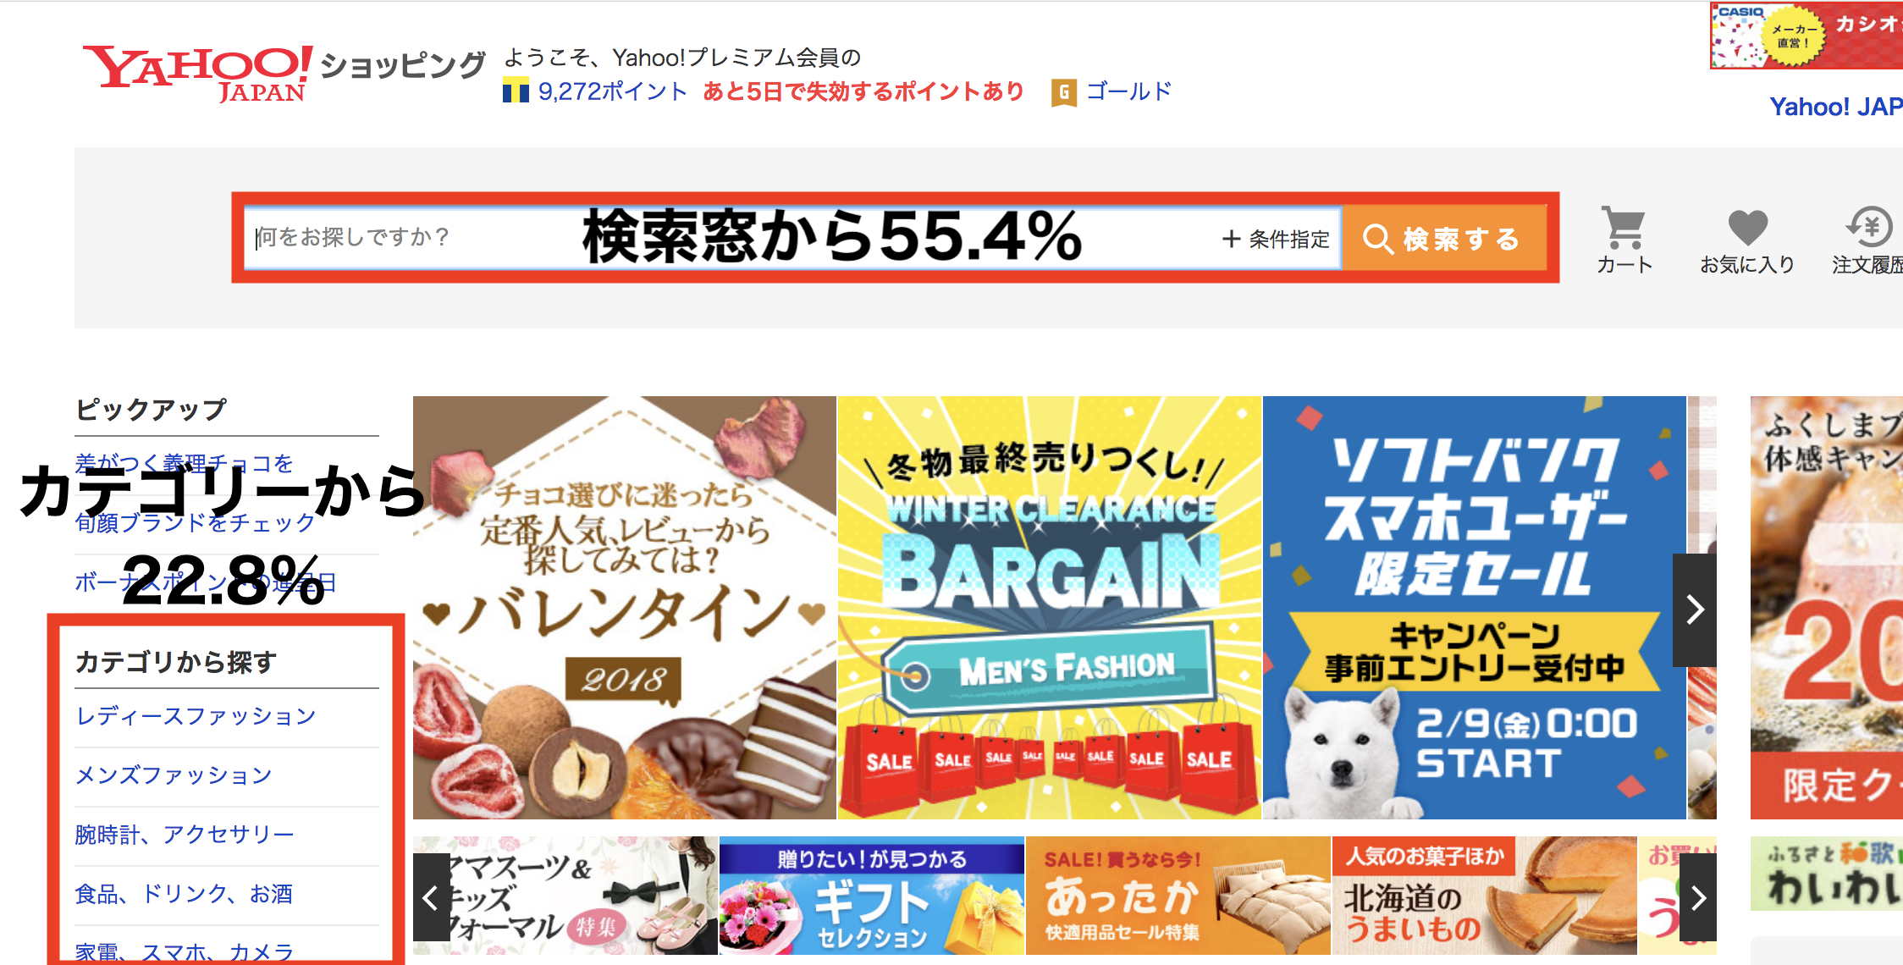The width and height of the screenshot is (1903, 965).
Task: Select レディースファッション category
Action: pyautogui.click(x=196, y=716)
